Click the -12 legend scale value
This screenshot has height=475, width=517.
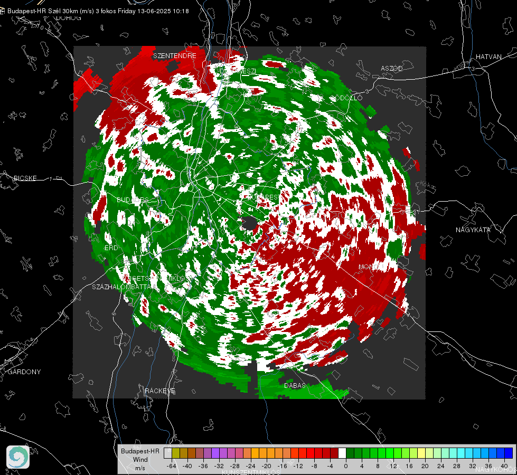(x=298, y=466)
